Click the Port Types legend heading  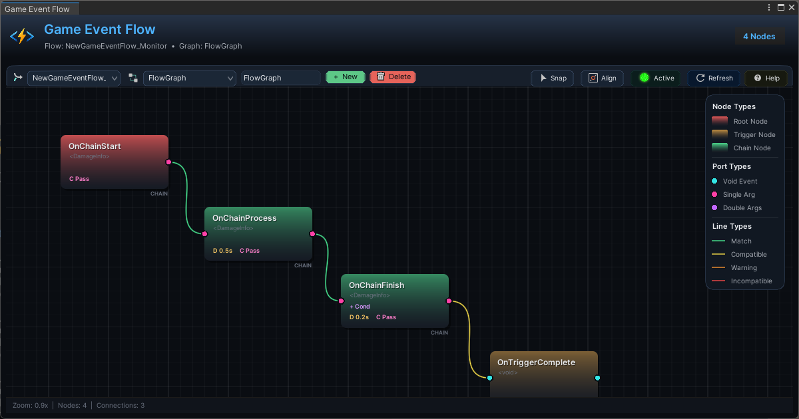[732, 166]
